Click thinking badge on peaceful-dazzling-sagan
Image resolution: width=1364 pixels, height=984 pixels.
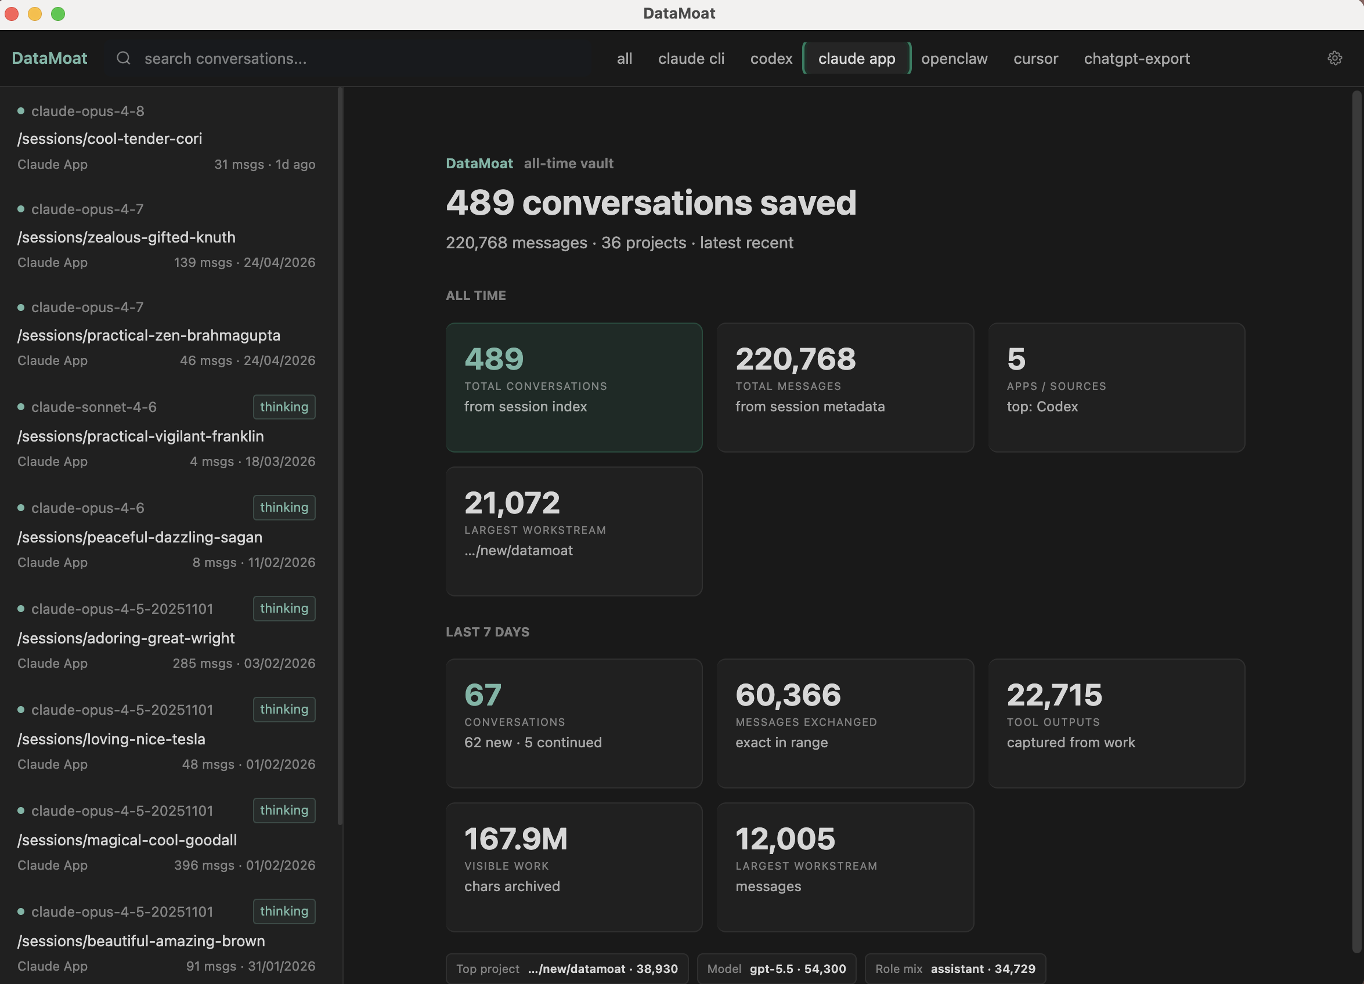click(284, 507)
